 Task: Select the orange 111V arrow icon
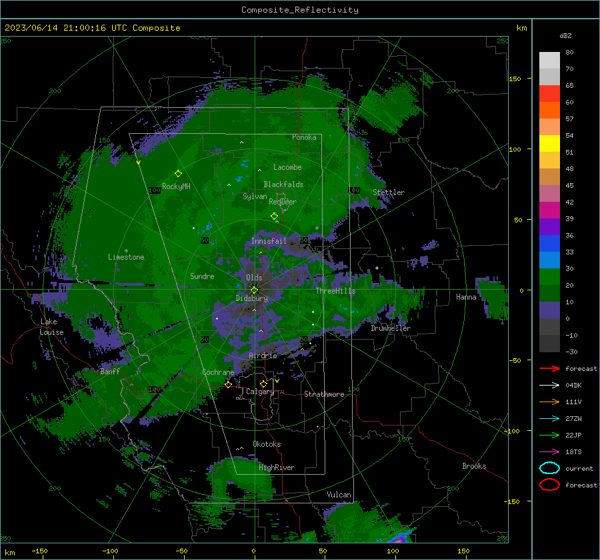(549, 402)
